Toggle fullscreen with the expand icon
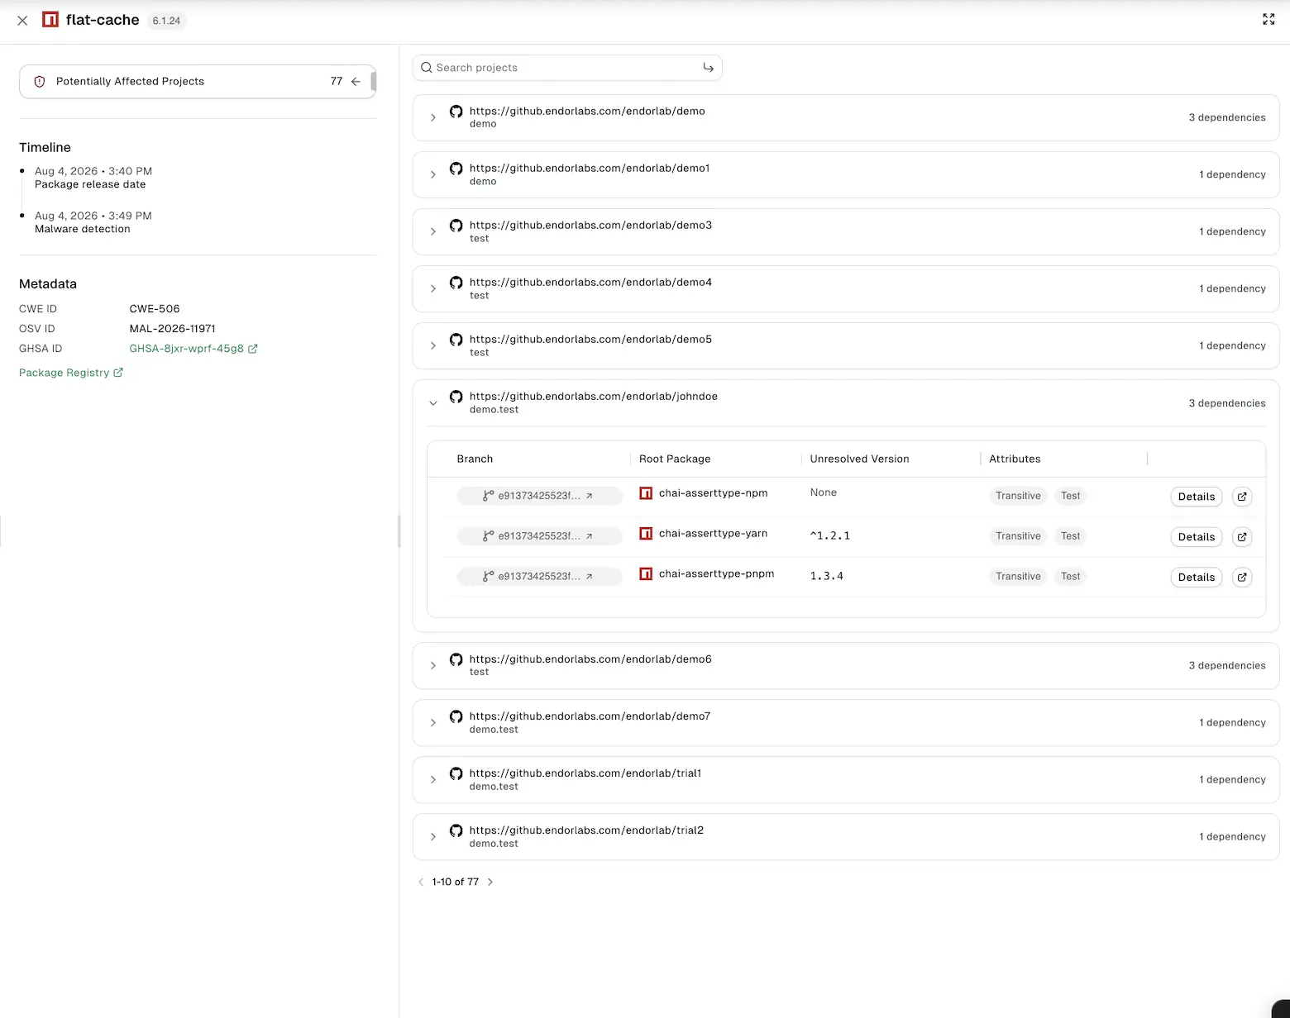Viewport: 1290px width, 1018px height. pyautogui.click(x=1268, y=19)
